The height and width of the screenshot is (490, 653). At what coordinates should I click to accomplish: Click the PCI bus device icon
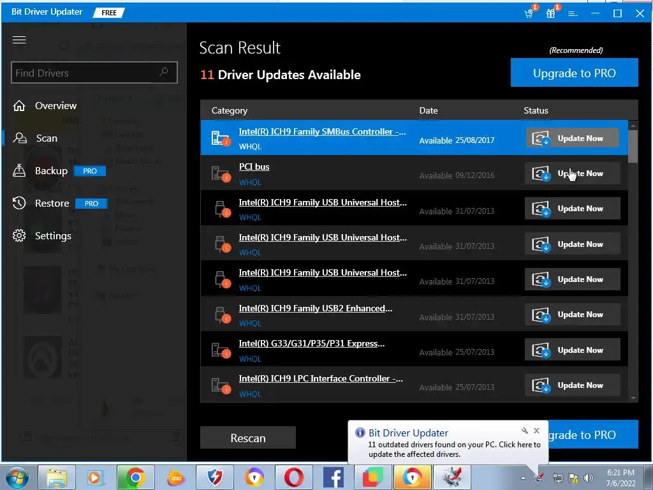220,174
